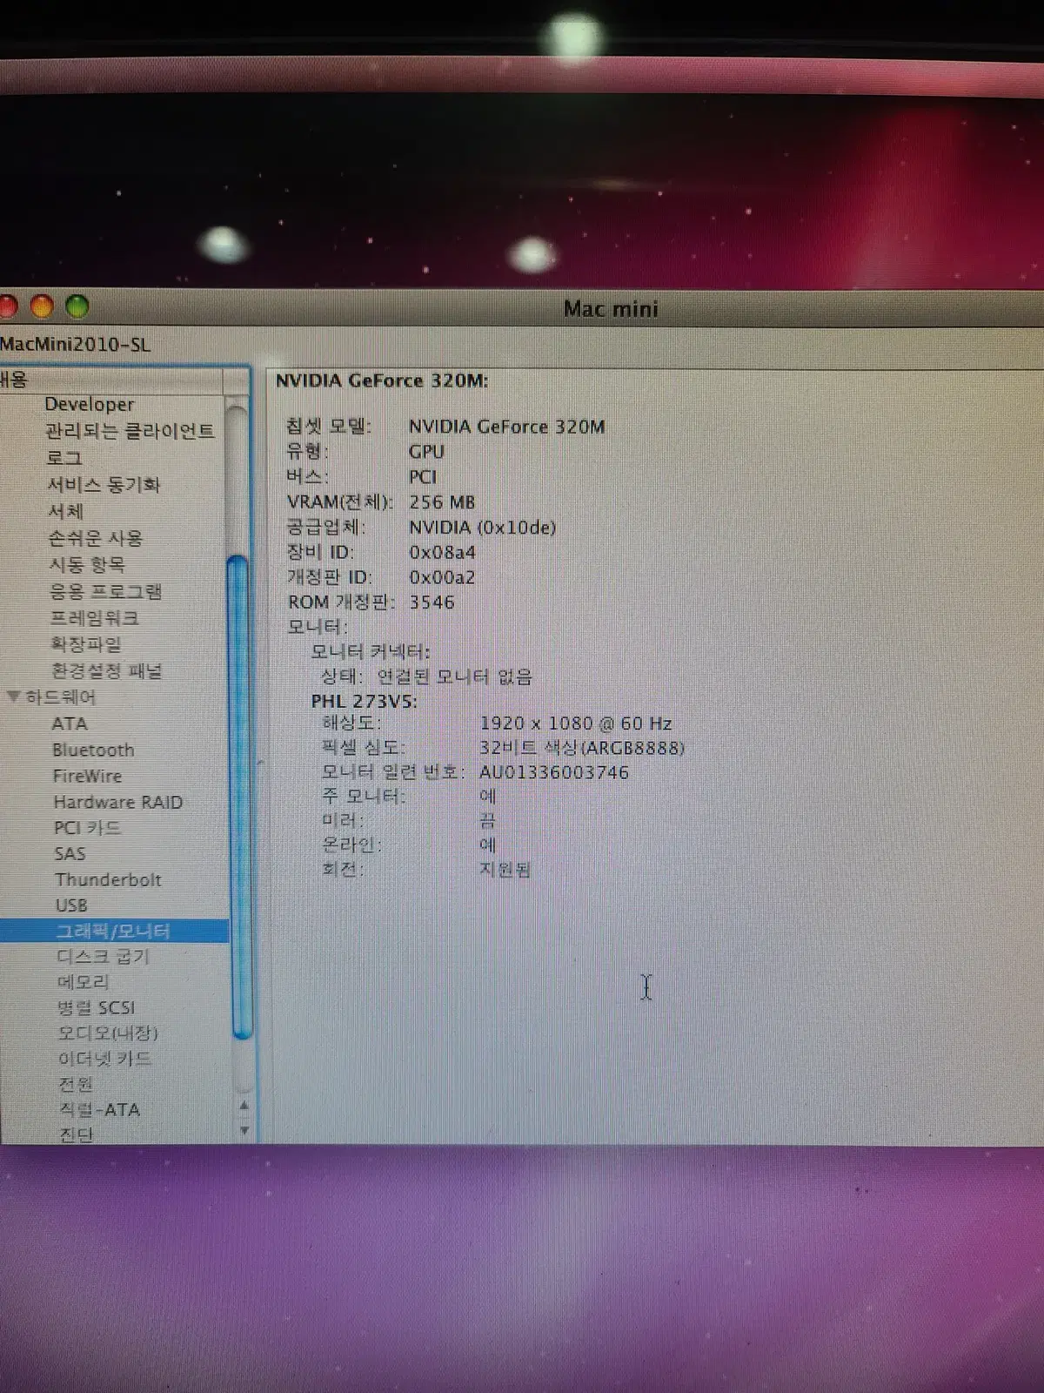Click ROM revision value 3546

[432, 602]
